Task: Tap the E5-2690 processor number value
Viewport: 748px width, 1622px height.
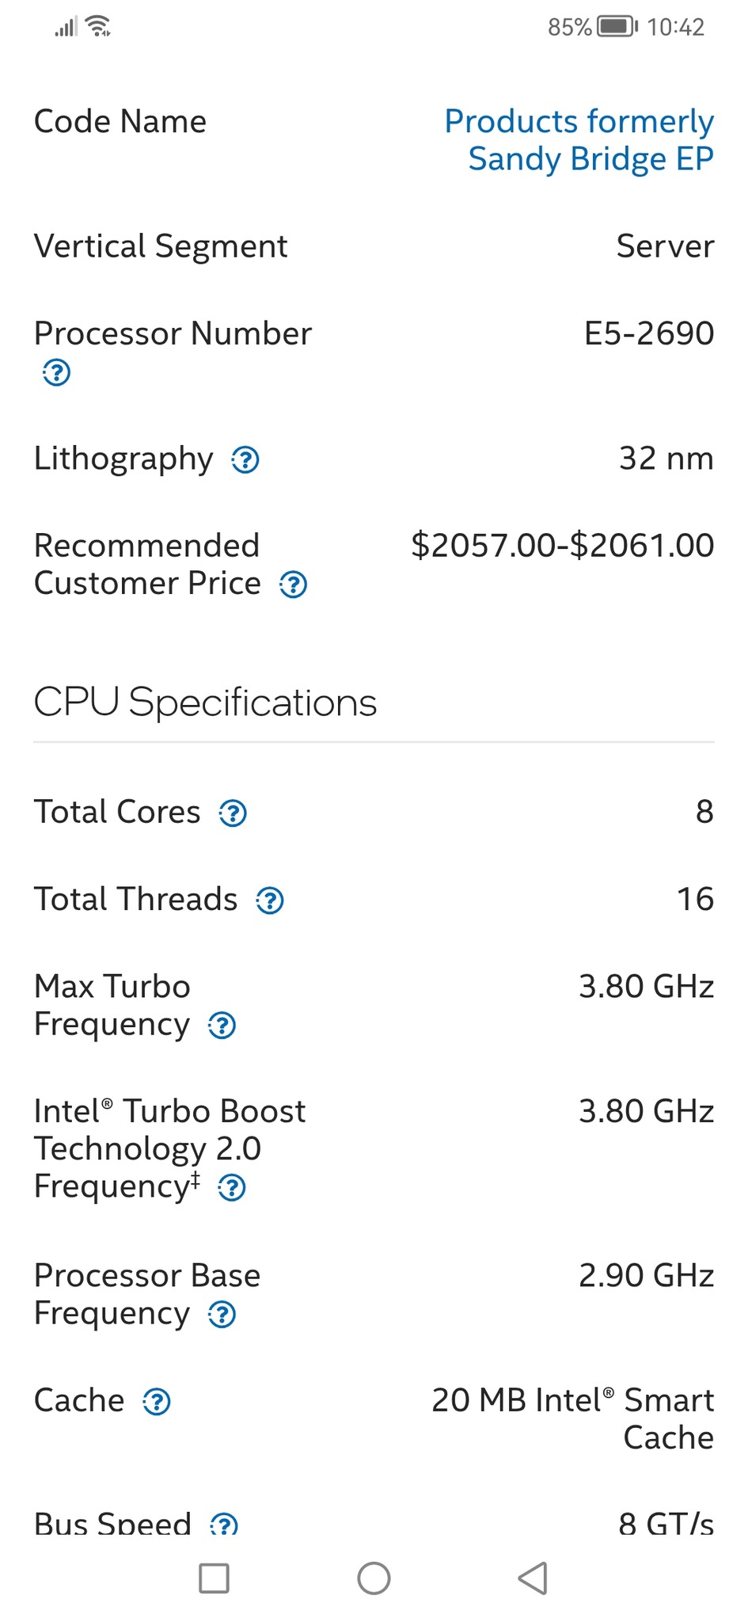Action: pyautogui.click(x=648, y=333)
